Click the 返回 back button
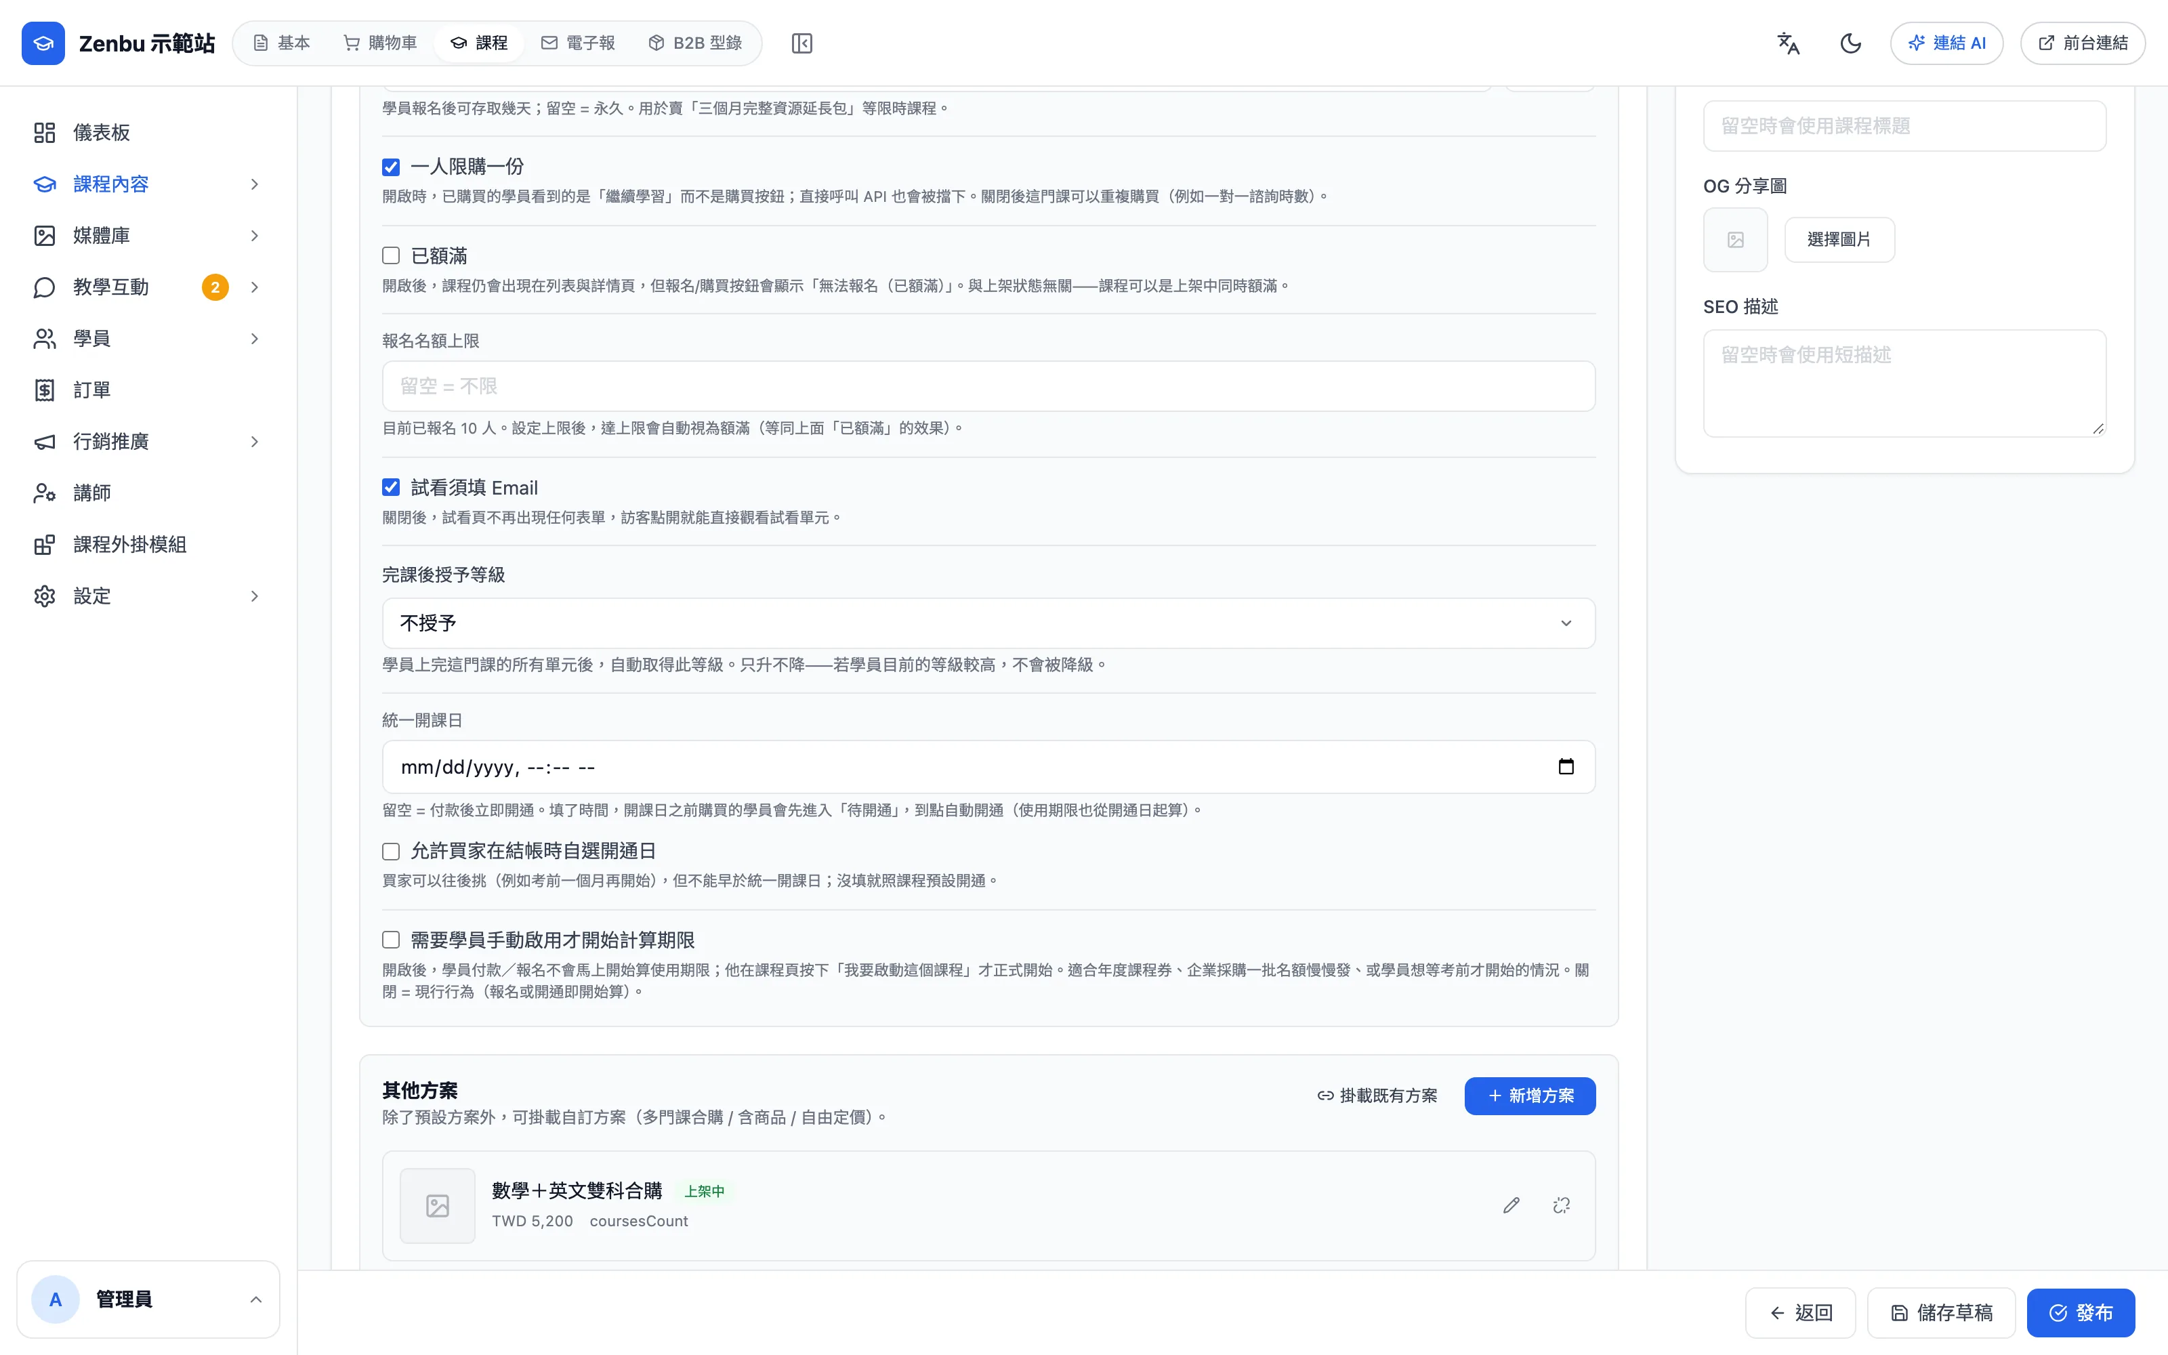 coord(1801,1313)
